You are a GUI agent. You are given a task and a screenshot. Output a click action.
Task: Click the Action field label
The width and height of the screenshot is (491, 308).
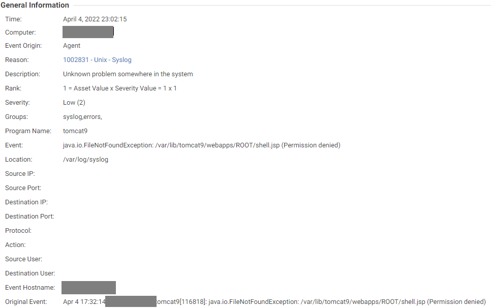point(15,245)
